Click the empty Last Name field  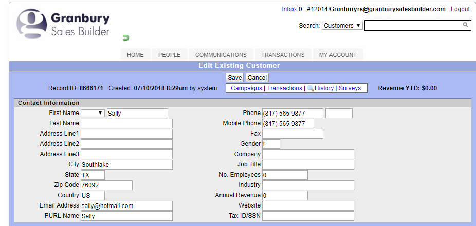point(126,123)
